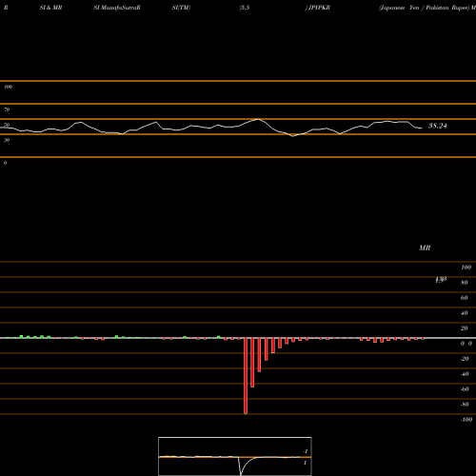The height and width of the screenshot is (476, 476).
Task: Click the 'JPYPKR' symbol label
Action: tap(319, 8)
